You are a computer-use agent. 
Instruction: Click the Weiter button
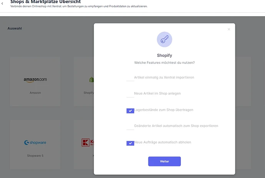point(165,161)
